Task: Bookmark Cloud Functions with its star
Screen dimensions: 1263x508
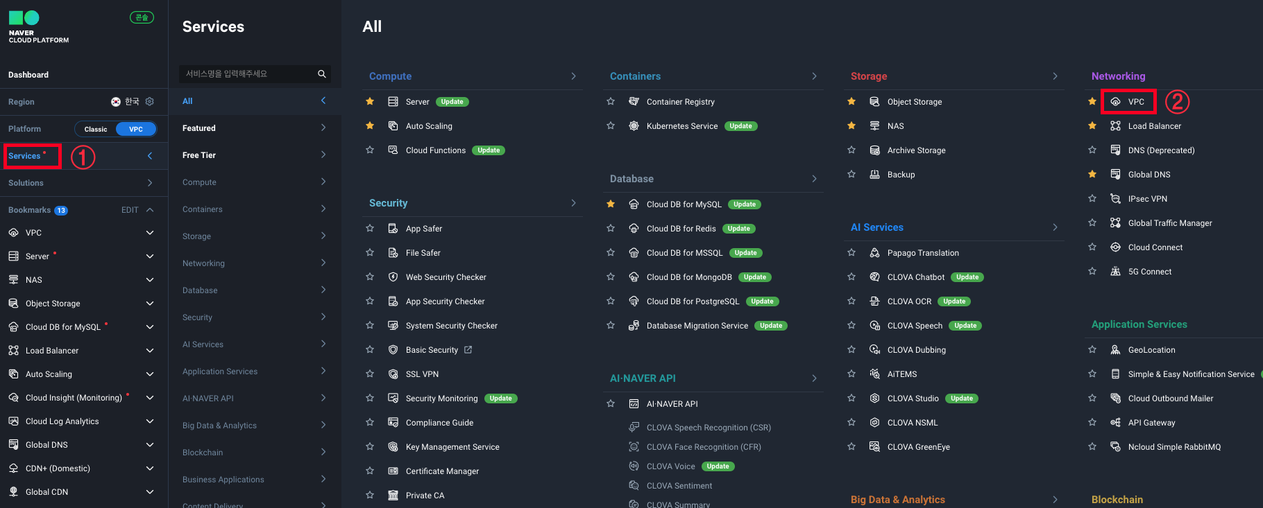Action: click(x=370, y=150)
